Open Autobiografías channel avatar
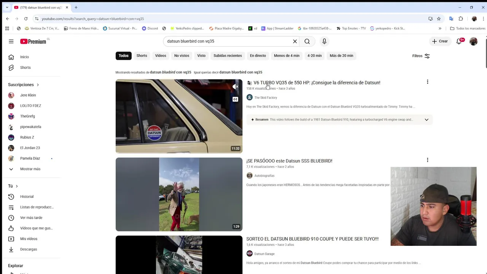The width and height of the screenshot is (487, 274). tap(250, 175)
